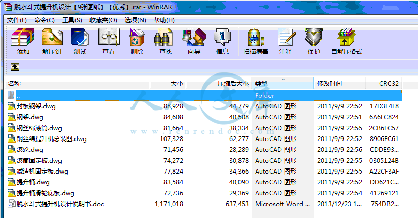Click the CRC32 value 41269121
This screenshot has height=218, width=418.
(x=384, y=193)
